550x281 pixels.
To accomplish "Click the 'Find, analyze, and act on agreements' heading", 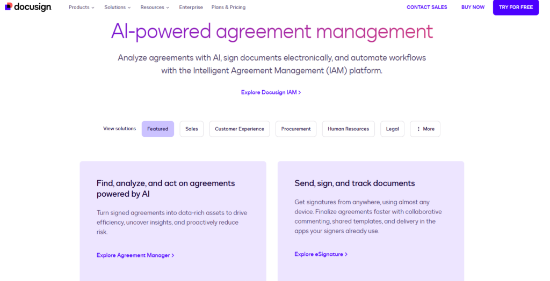I will pos(165,189).
